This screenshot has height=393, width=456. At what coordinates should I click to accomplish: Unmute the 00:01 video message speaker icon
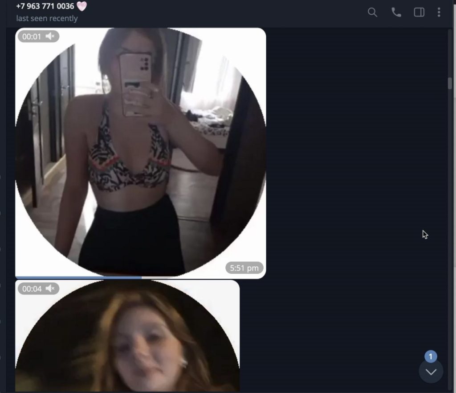(x=50, y=37)
